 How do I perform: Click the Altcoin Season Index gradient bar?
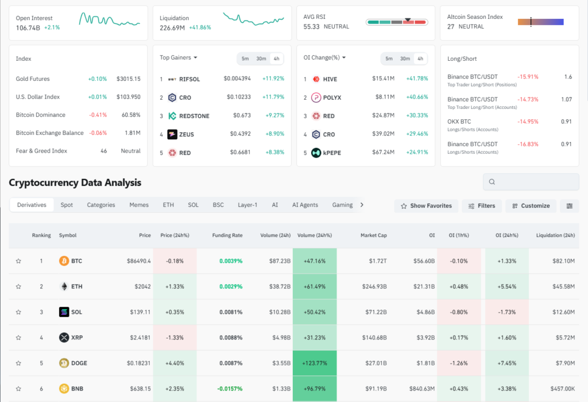540,22
